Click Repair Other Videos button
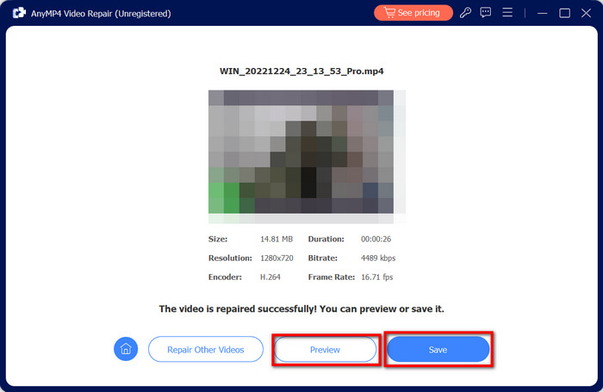Image resolution: width=603 pixels, height=392 pixels. pos(206,349)
